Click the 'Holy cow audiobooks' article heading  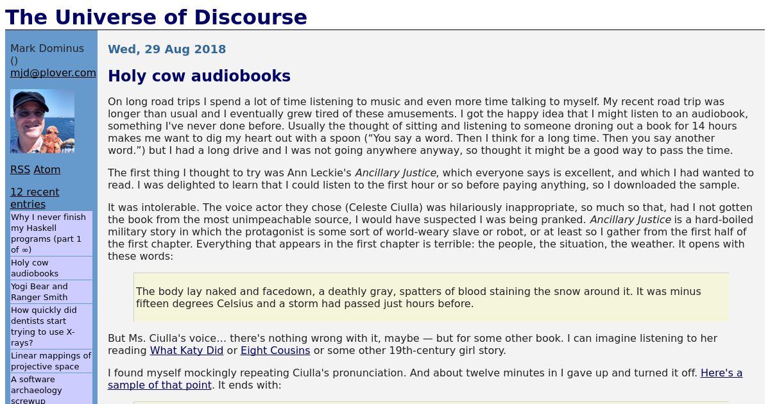tap(199, 76)
